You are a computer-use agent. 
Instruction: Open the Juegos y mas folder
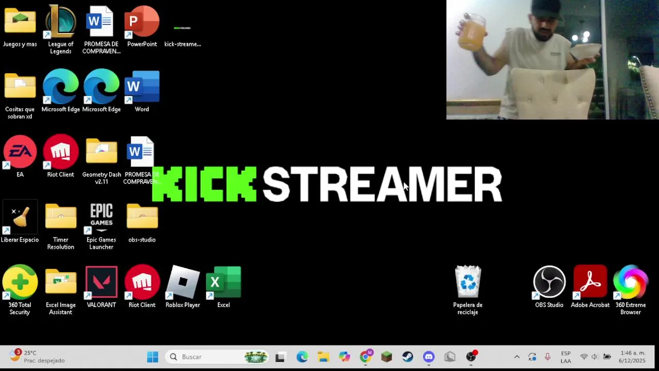(x=20, y=27)
